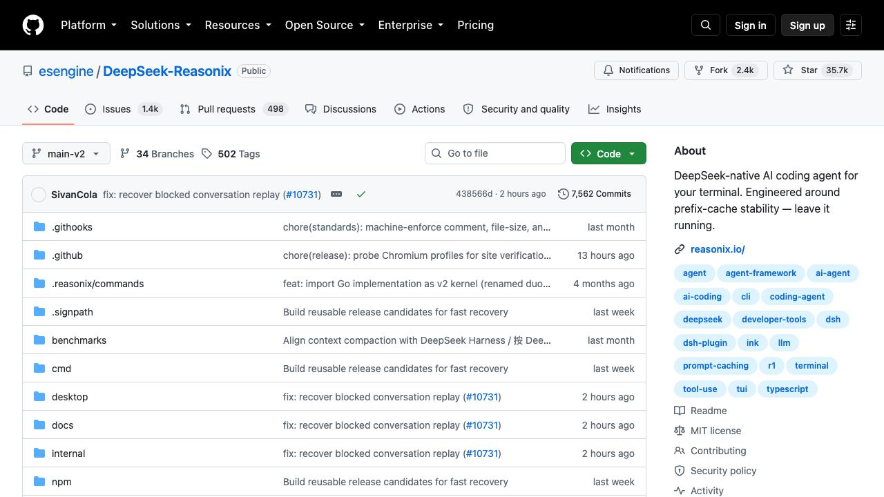Expand the Resources menu
The width and height of the screenshot is (884, 497).
(238, 25)
